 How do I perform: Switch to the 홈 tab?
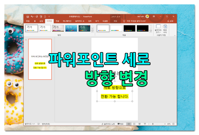point(35,21)
